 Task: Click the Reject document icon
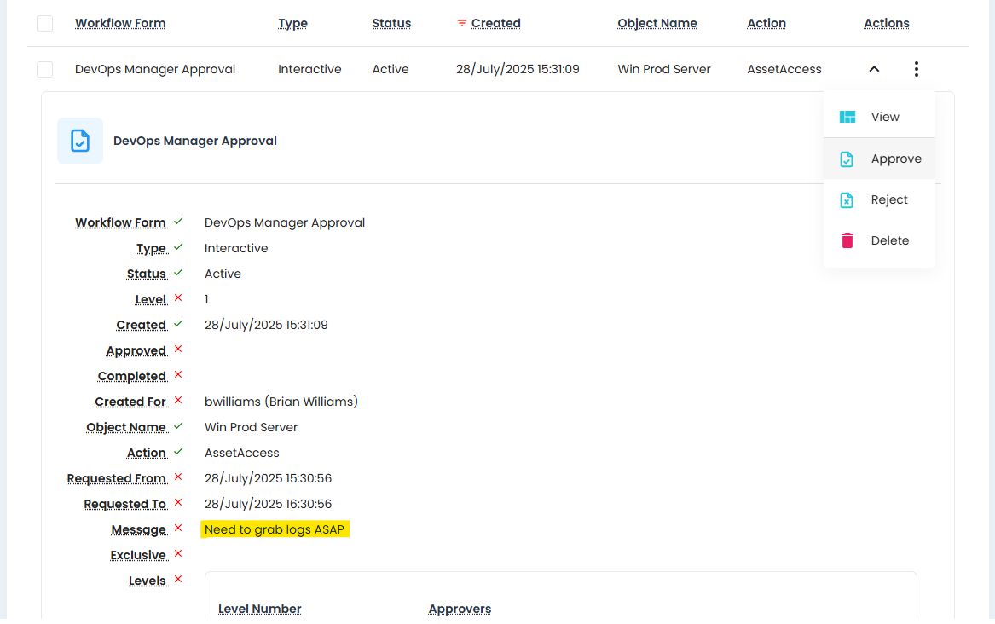click(x=847, y=199)
